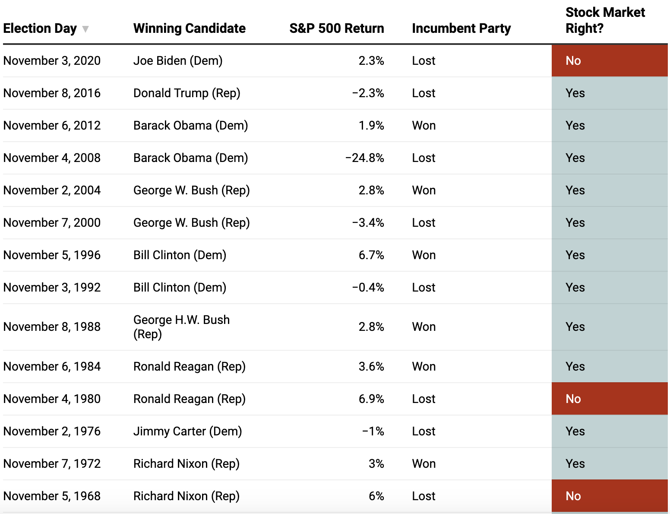Click George H.W. Bush (Rep) cell
The width and height of the screenshot is (670, 514).
click(x=181, y=327)
